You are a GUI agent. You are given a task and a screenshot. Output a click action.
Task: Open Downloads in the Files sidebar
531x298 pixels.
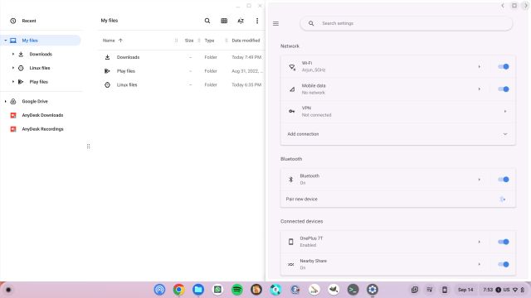pos(41,54)
